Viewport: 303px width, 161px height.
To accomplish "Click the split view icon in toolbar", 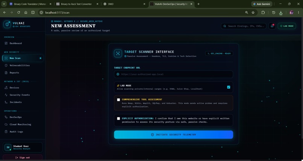I will (33, 12).
